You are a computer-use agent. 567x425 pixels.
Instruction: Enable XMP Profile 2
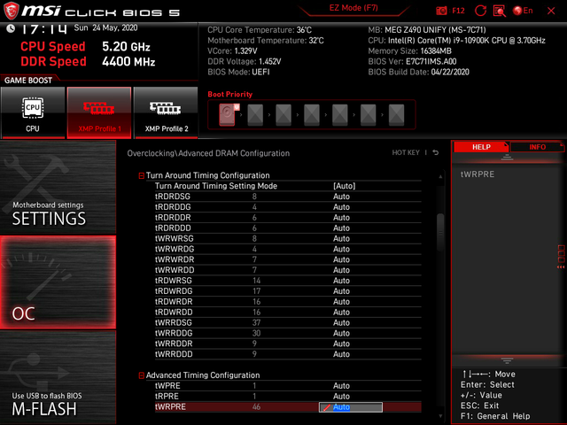(166, 112)
